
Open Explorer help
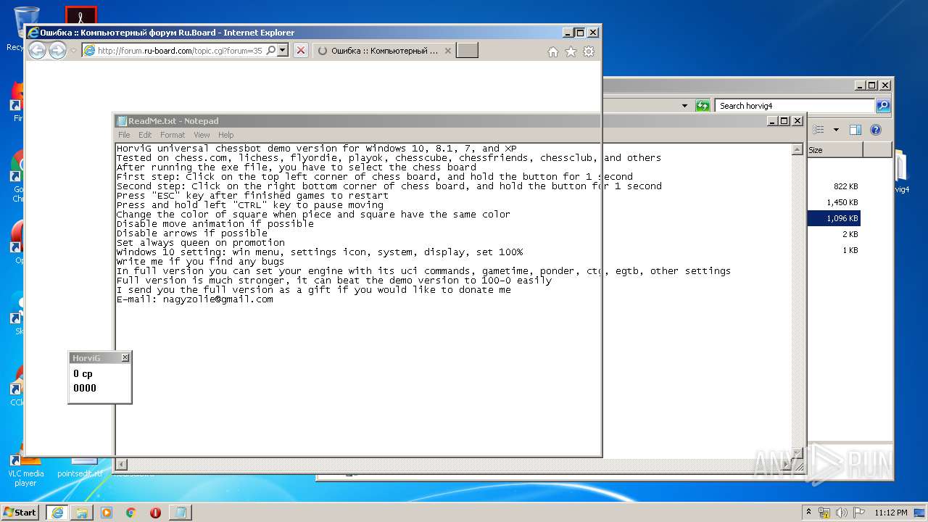point(875,130)
